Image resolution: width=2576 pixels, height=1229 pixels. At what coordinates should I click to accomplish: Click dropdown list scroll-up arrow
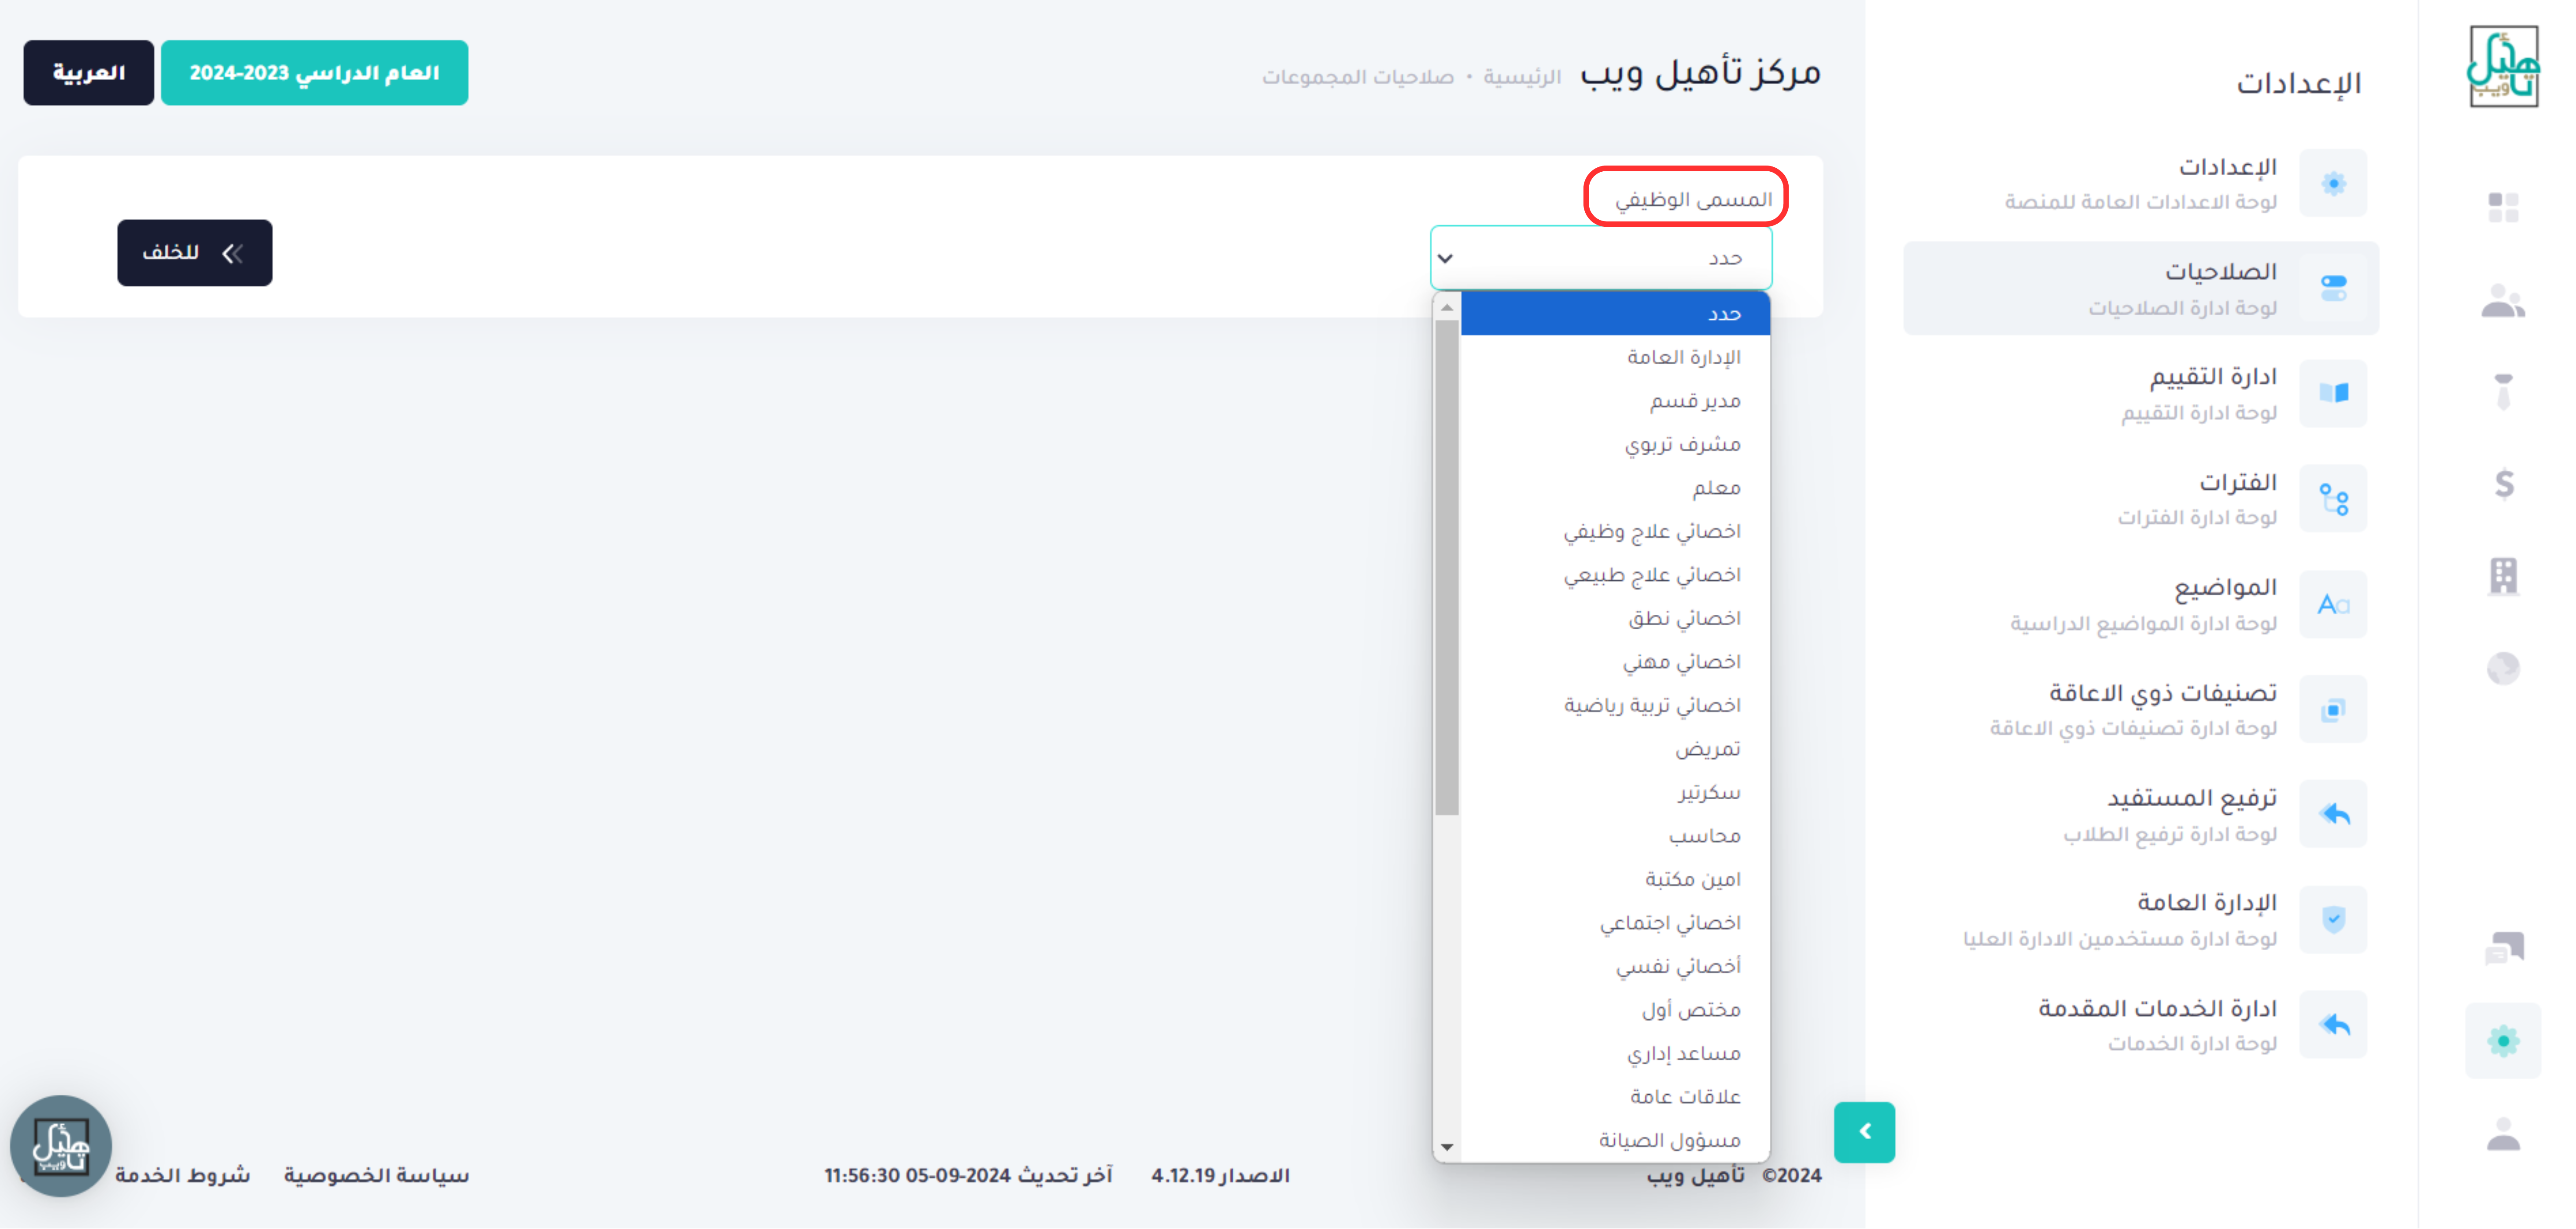tap(1446, 307)
